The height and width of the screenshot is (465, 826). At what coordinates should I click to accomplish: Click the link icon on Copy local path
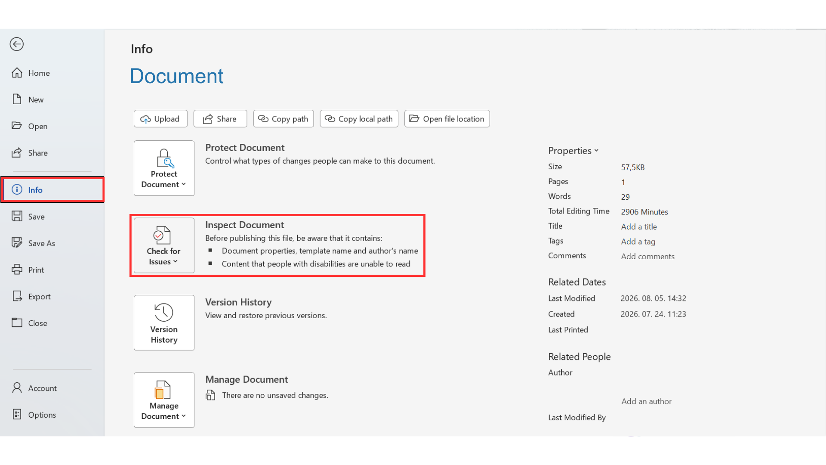point(330,119)
